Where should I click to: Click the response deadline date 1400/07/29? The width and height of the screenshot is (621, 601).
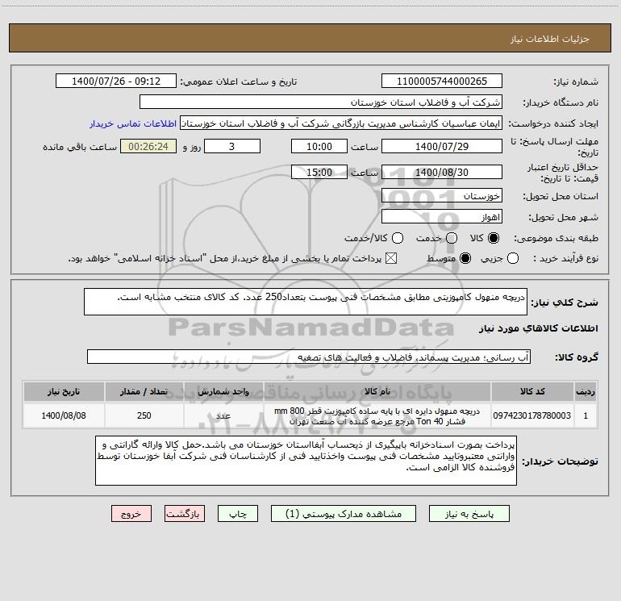(x=442, y=146)
